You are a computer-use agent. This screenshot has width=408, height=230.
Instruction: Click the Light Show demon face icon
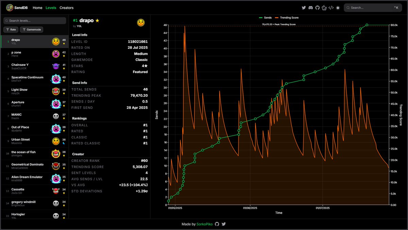coord(56,91)
